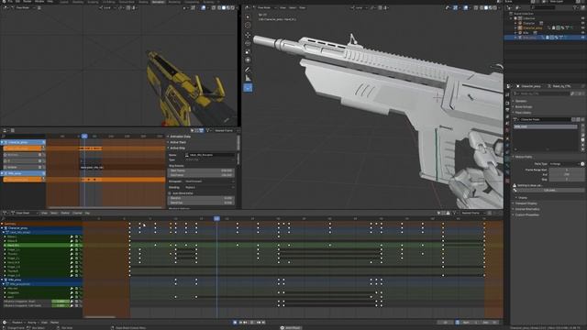Open the Dope Sheet mode dropdown
Viewport: 587px width, 330px height.
click(26, 213)
